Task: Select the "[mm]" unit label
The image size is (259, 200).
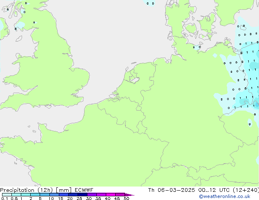Action: 64,190
